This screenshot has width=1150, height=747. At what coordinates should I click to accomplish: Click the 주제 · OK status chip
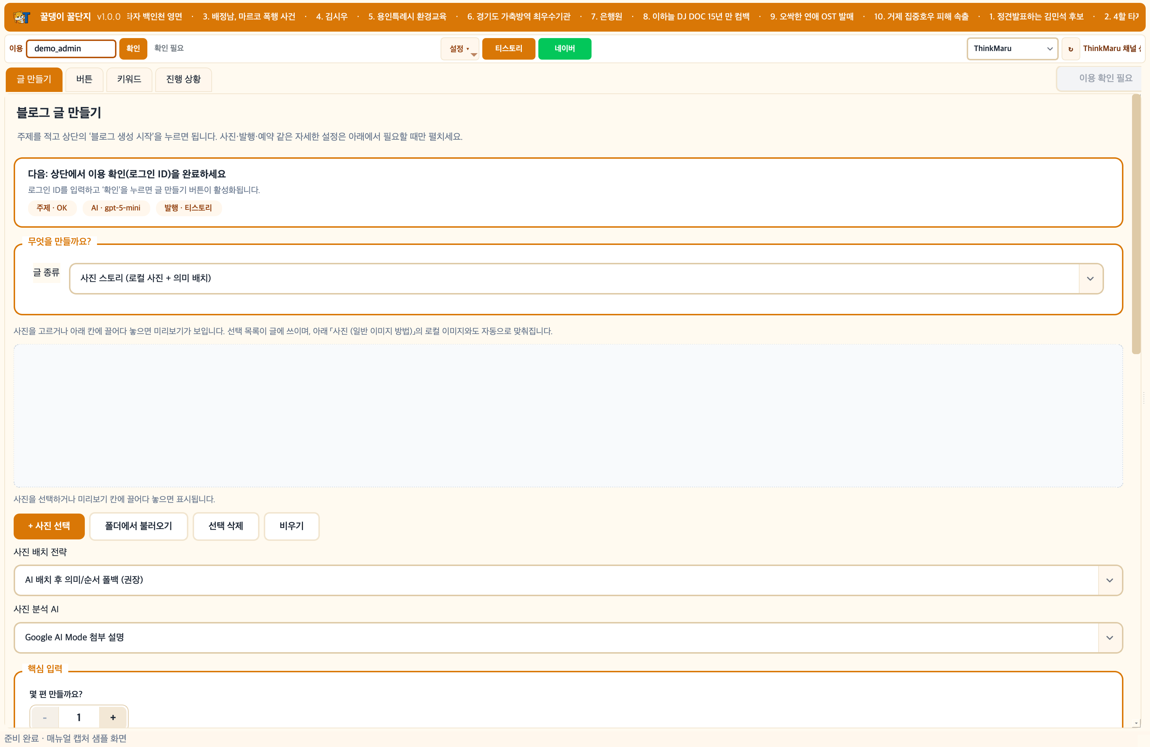coord(52,208)
